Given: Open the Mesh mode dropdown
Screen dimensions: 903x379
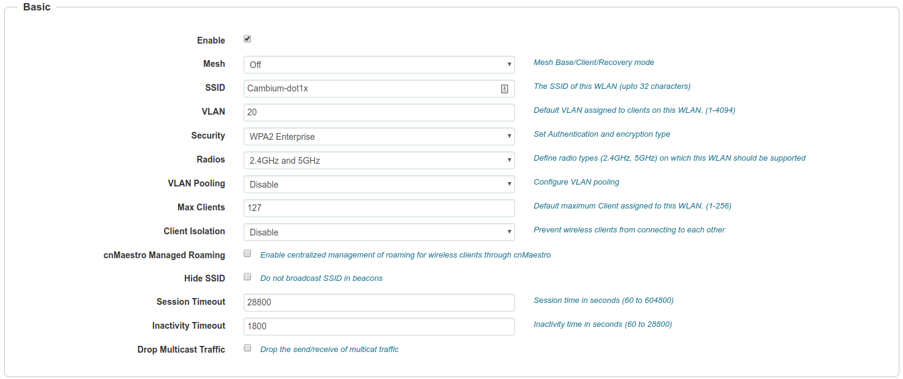Looking at the screenshot, I should click(379, 64).
